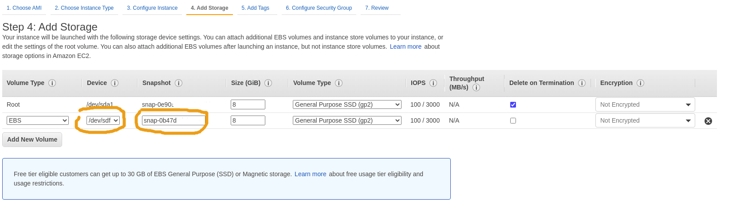Click the Size (GiB) info icon
The height and width of the screenshot is (224, 752).
tap(268, 83)
